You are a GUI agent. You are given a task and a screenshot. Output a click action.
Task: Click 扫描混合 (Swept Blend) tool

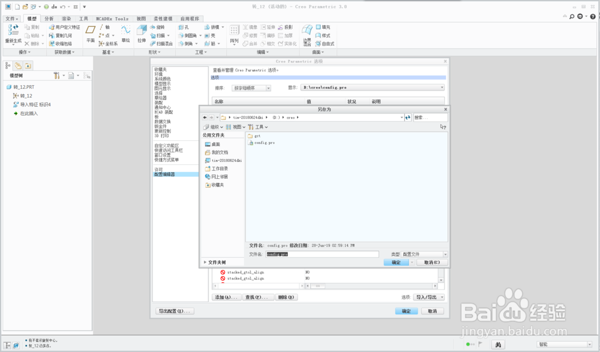161,44
